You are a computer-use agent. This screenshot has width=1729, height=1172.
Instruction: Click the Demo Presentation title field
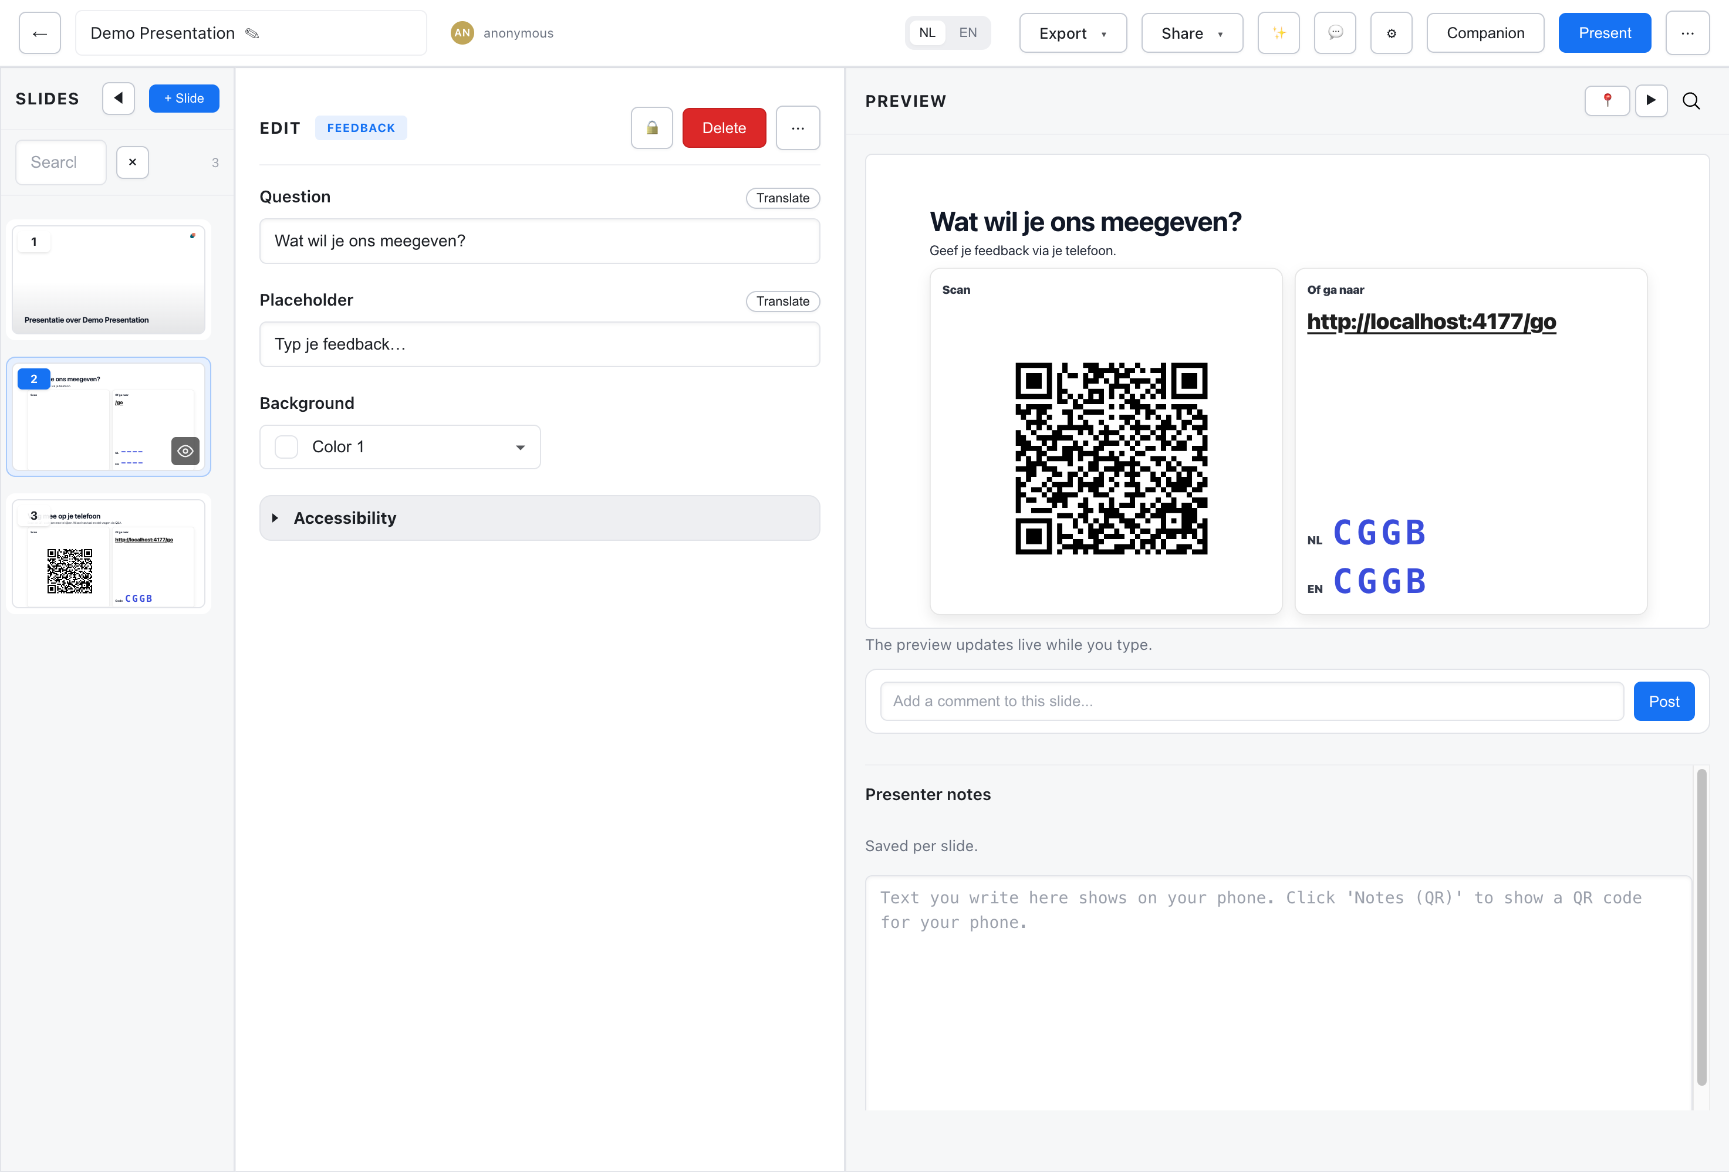251,33
